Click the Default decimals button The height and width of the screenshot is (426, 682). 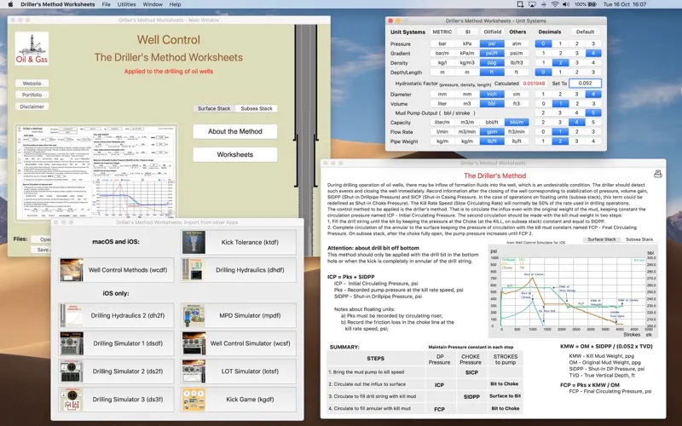pos(585,32)
